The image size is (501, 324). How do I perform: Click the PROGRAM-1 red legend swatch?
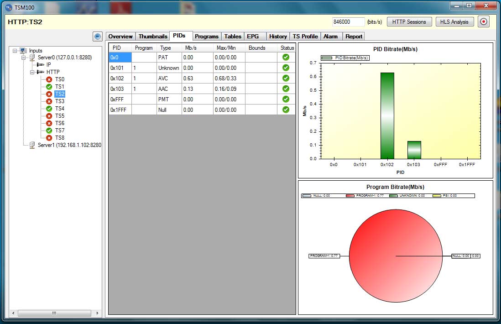click(350, 196)
